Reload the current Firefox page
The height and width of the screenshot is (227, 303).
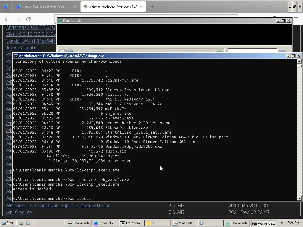[28, 19]
